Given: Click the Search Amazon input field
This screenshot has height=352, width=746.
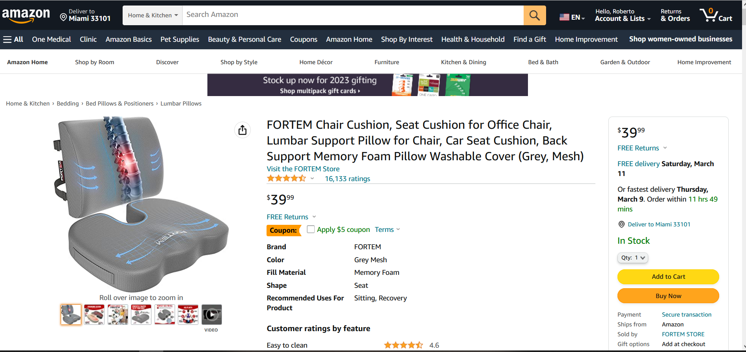Looking at the screenshot, I should click(x=353, y=15).
